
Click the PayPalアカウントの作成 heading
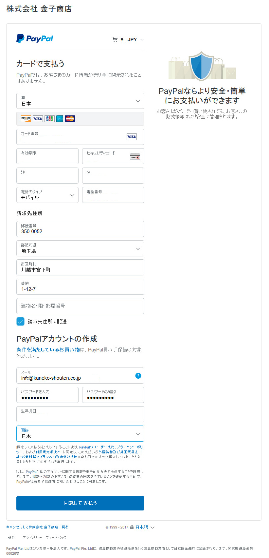click(57, 339)
